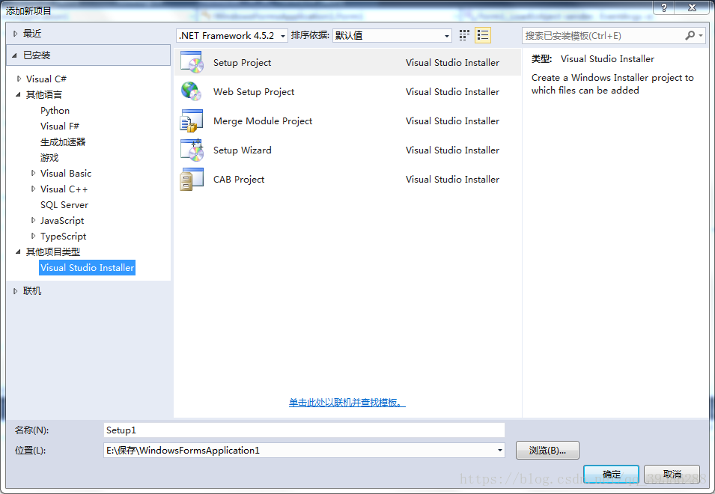Expand the Visual Basic node
This screenshot has width=715, height=494.
click(x=33, y=173)
